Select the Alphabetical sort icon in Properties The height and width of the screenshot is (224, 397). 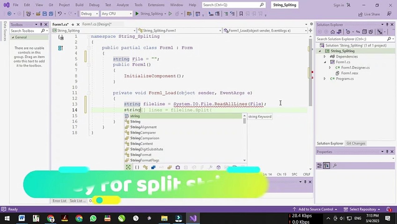pyautogui.click(x=326, y=166)
